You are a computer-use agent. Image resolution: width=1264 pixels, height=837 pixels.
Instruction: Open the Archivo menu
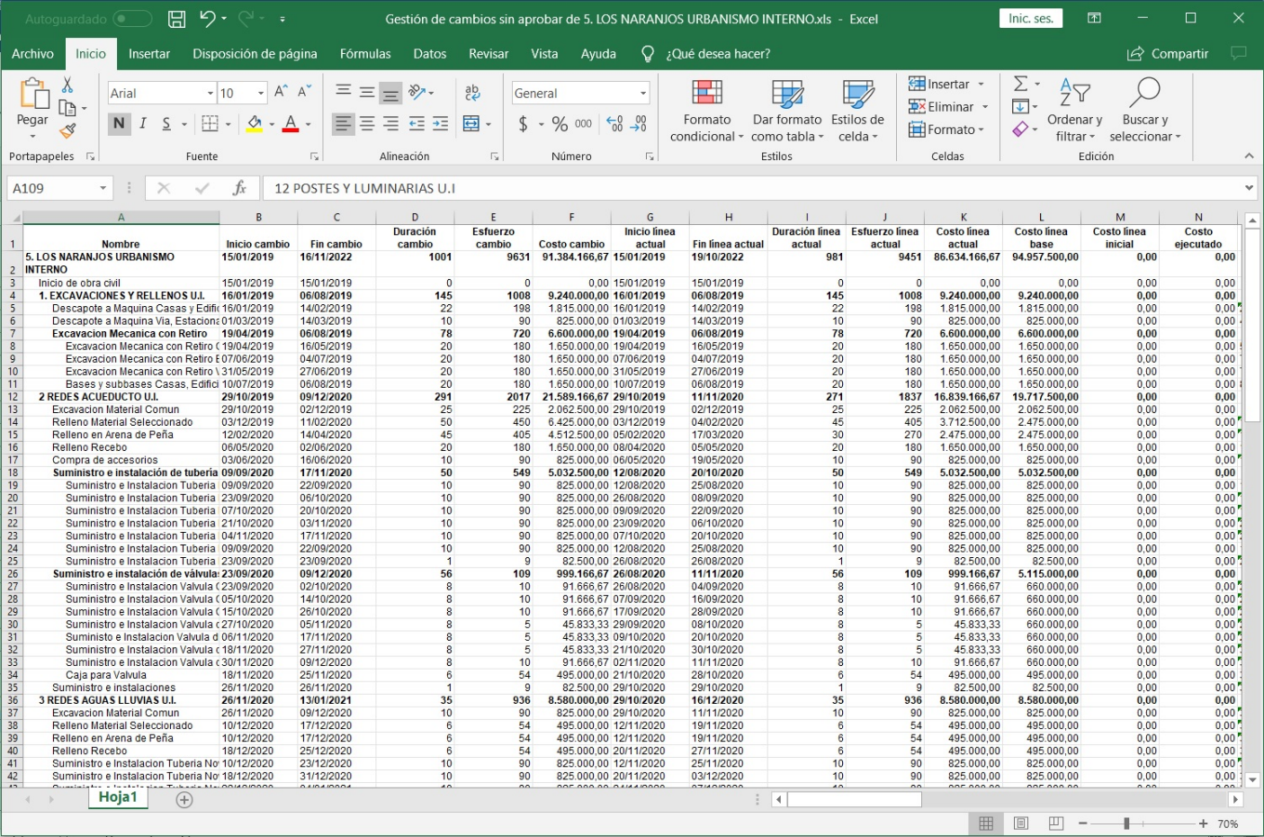click(32, 54)
